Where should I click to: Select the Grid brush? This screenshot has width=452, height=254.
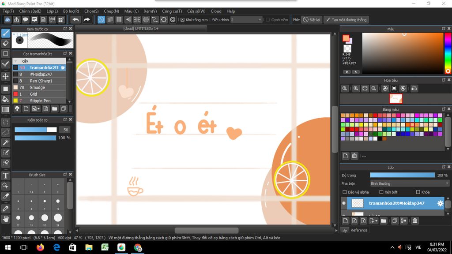point(39,94)
